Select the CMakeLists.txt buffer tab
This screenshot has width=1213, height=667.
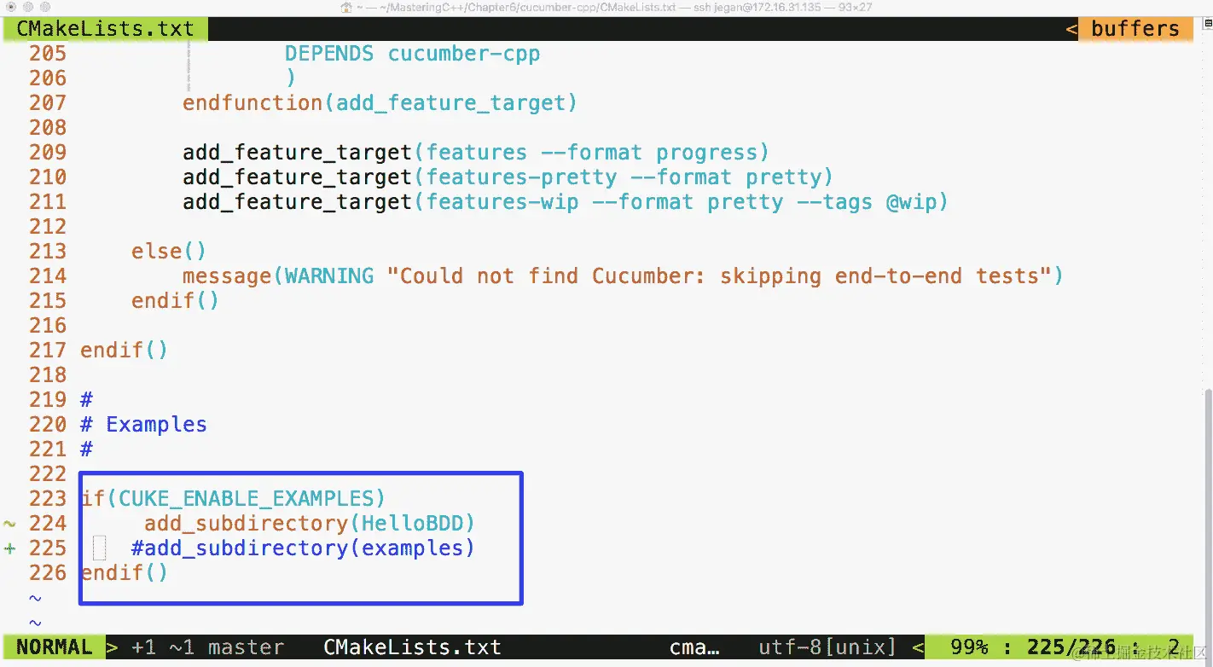pos(105,28)
